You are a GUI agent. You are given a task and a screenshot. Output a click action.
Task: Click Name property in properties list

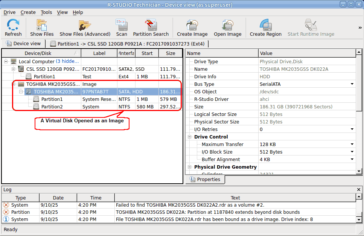(x=201, y=69)
